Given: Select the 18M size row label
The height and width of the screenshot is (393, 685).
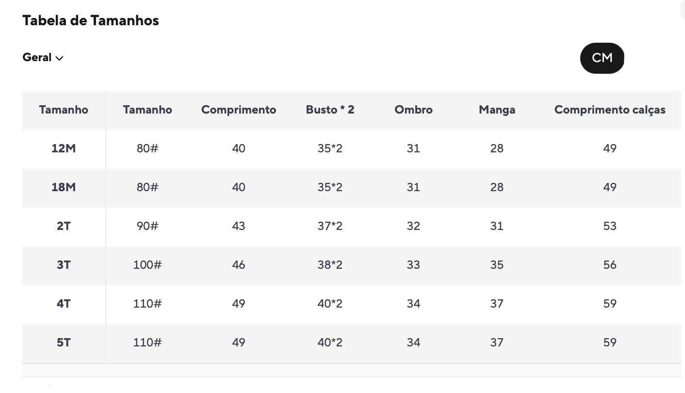Looking at the screenshot, I should 64,187.
